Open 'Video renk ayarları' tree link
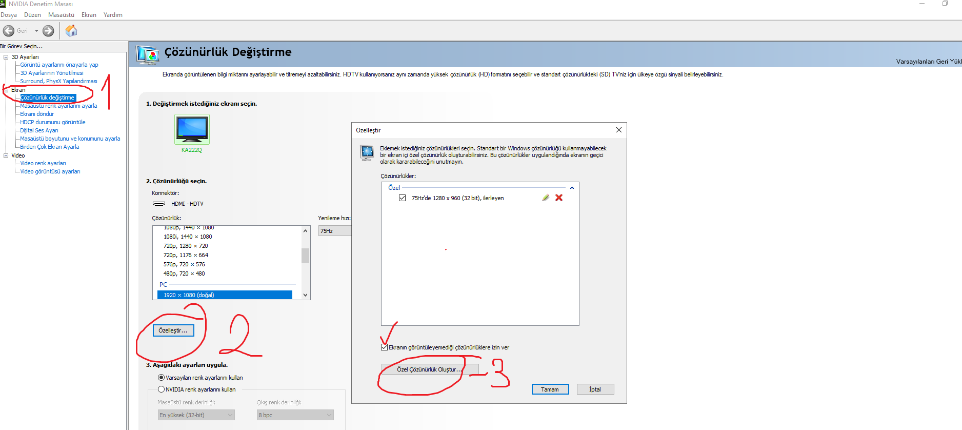Viewport: 962px width, 430px height. pos(43,163)
